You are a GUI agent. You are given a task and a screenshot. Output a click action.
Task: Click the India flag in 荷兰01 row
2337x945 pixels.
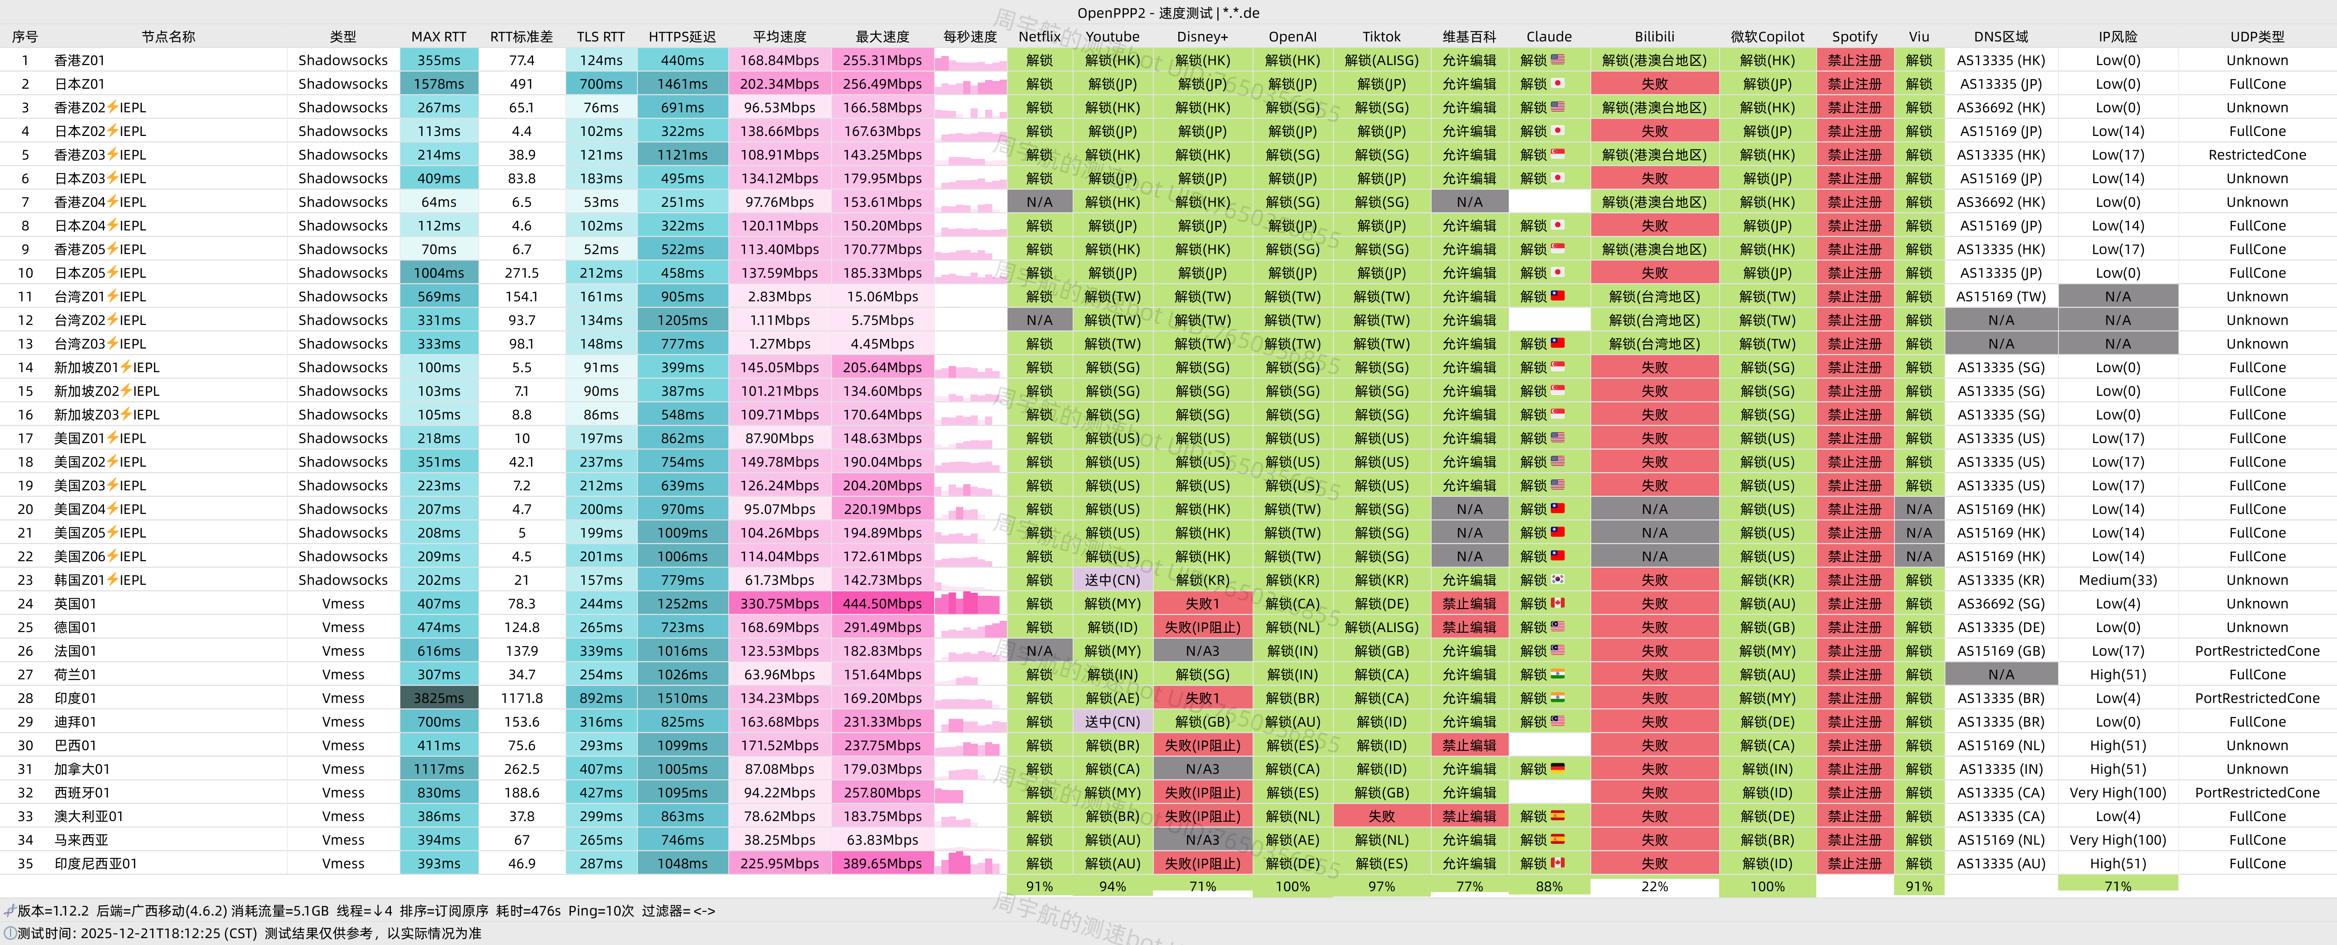(1558, 674)
